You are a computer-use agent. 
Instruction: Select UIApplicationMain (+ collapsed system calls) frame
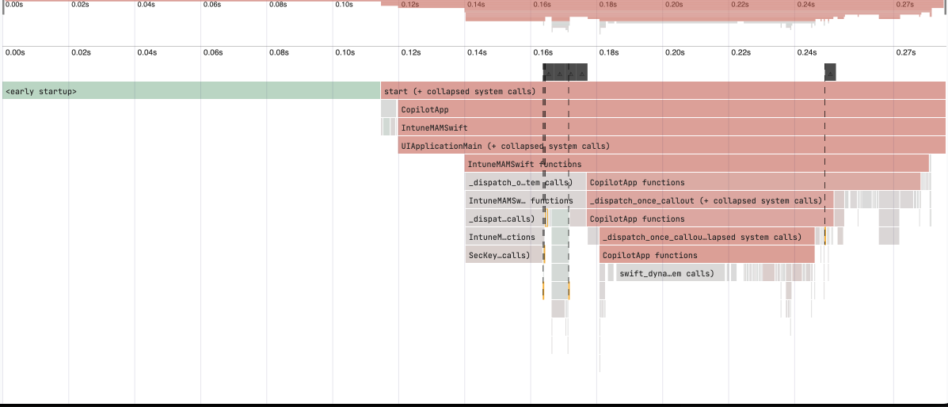click(x=671, y=146)
